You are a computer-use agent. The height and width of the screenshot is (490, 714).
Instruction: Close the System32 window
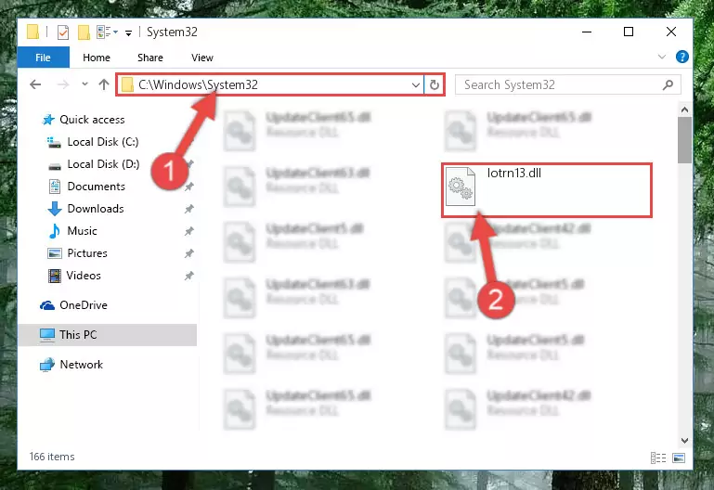[x=670, y=32]
